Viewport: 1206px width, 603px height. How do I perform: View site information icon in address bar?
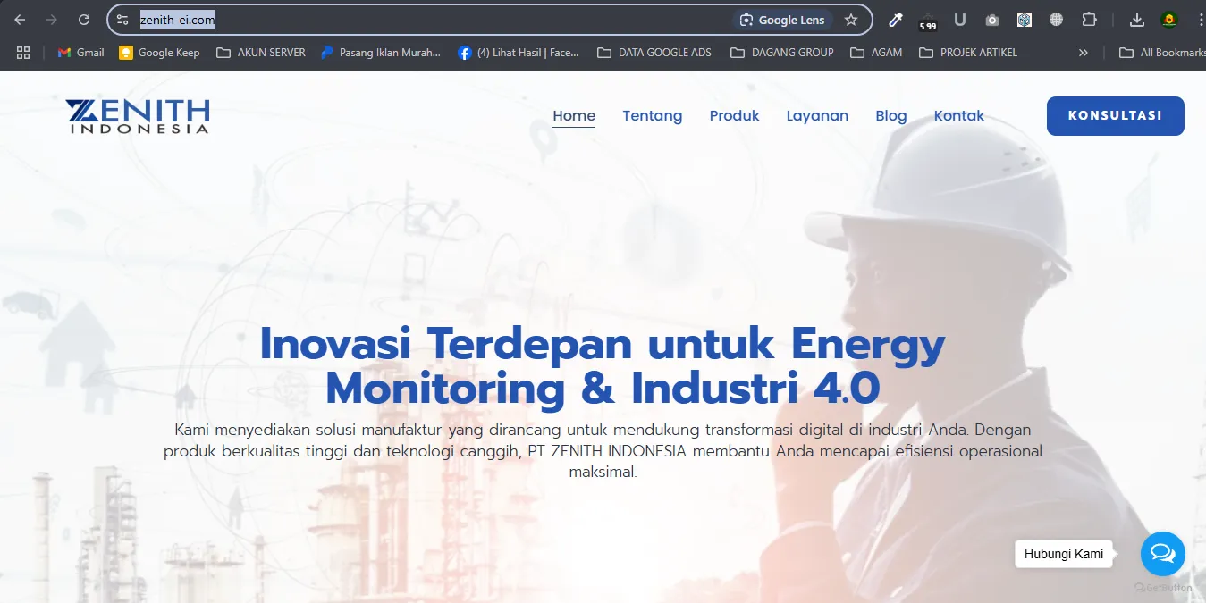point(123,20)
